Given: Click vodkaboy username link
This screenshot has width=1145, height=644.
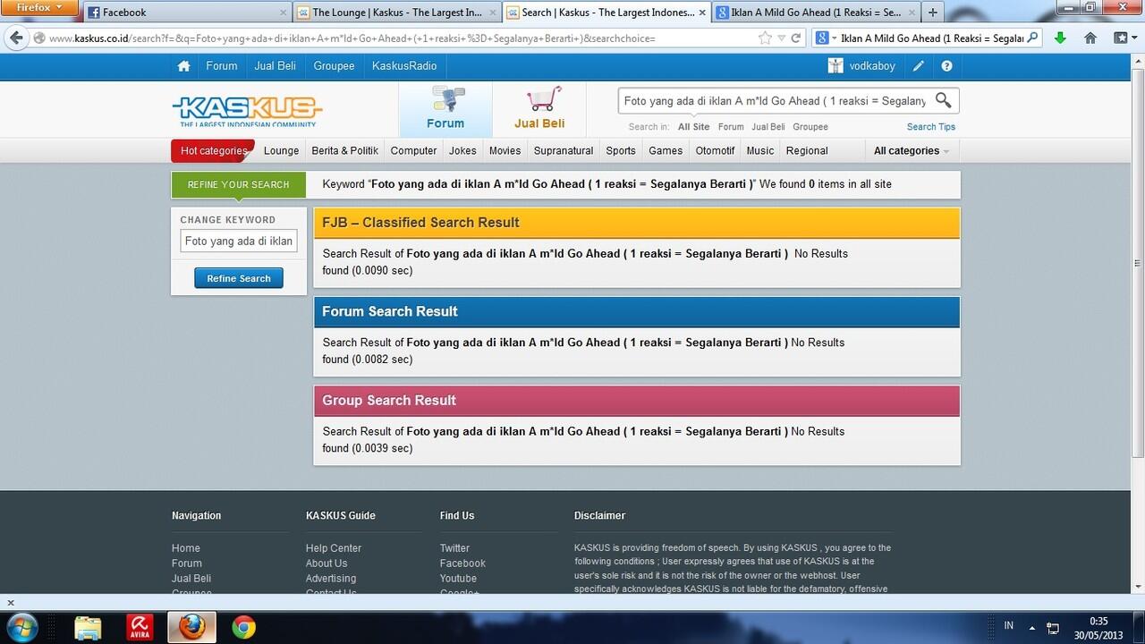Looking at the screenshot, I should click(x=872, y=66).
